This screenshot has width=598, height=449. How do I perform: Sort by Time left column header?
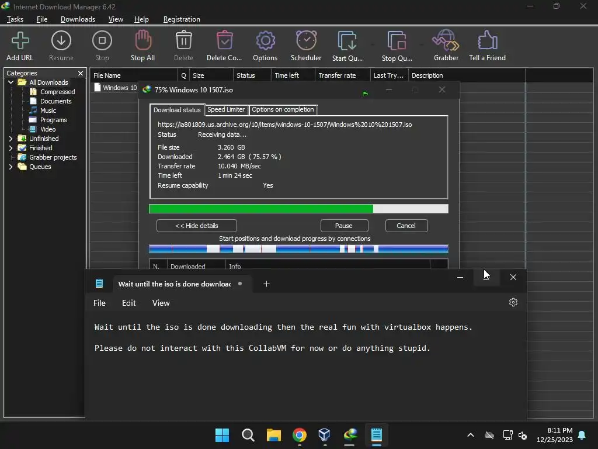tap(293, 75)
